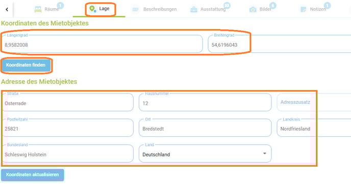Click into the Breitengrad field
This screenshot has height=184, width=351.
280,44
